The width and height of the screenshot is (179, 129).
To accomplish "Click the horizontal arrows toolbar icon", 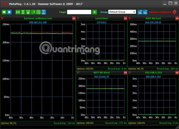I will [18, 12].
